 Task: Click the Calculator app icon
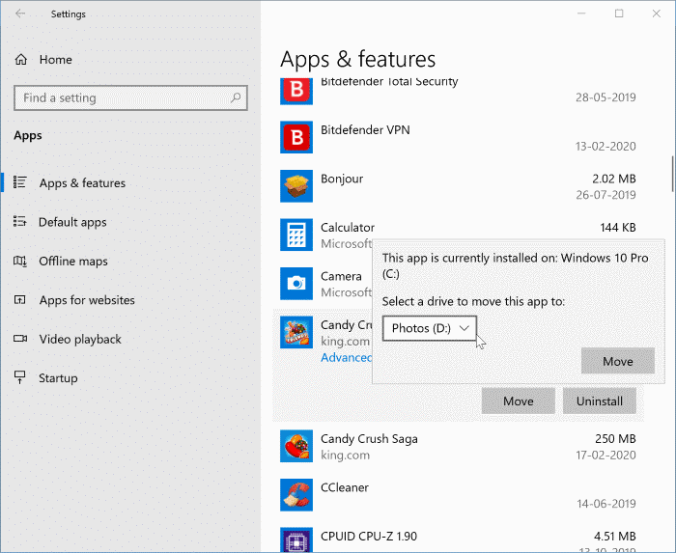(296, 235)
